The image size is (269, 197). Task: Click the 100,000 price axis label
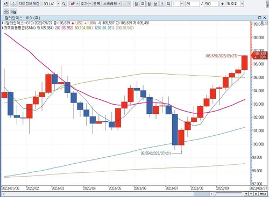point(258,144)
